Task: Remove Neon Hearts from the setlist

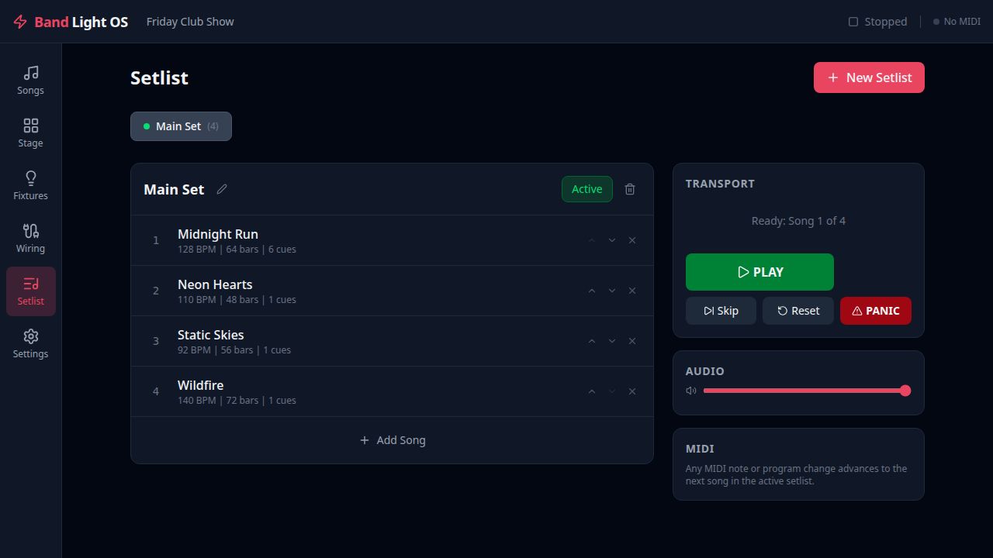Action: 632,291
